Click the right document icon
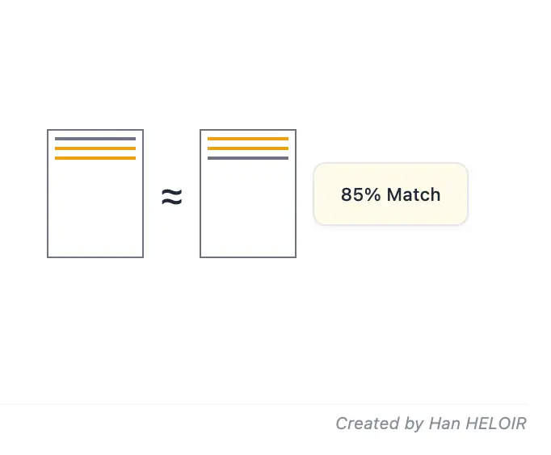The width and height of the screenshot is (551, 455). (x=248, y=194)
